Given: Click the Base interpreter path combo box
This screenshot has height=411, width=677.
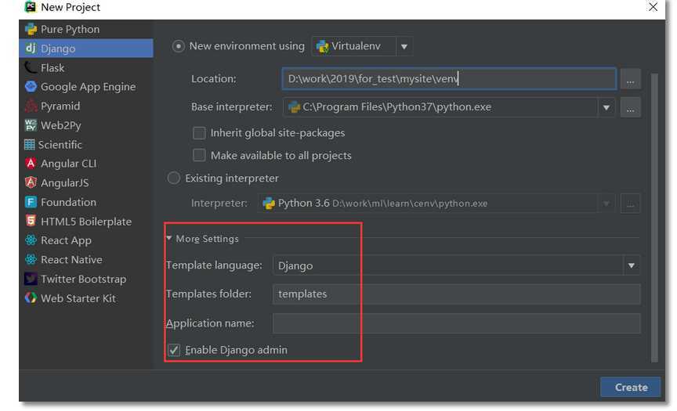Looking at the screenshot, I should click(x=449, y=107).
